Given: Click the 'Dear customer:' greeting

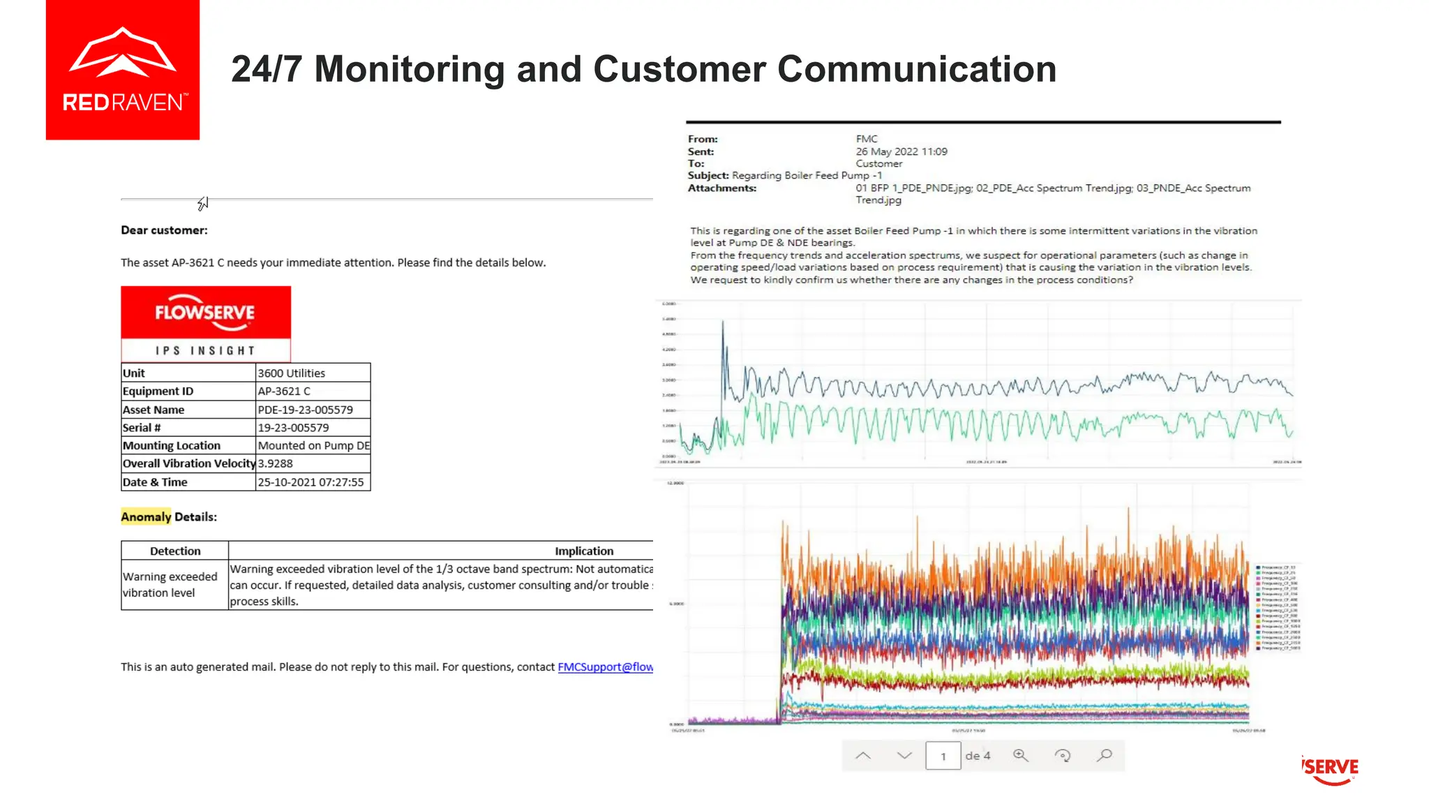Looking at the screenshot, I should pos(164,230).
